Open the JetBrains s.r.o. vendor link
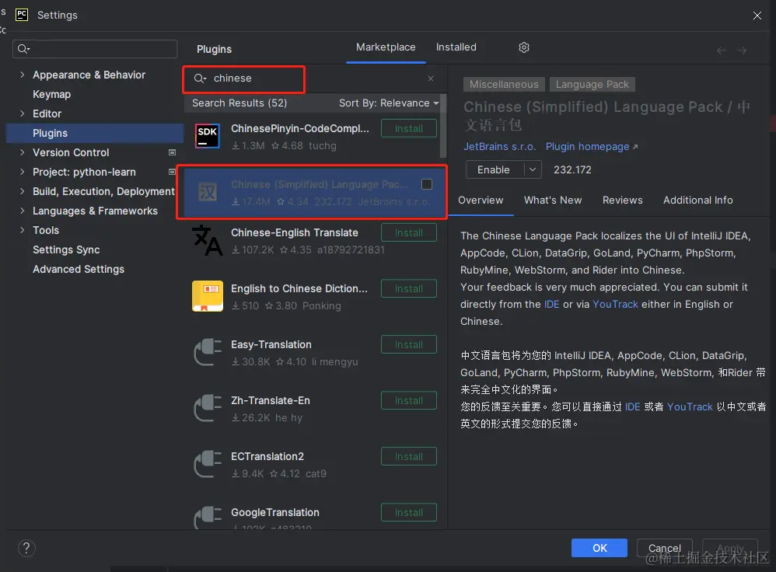 499,146
